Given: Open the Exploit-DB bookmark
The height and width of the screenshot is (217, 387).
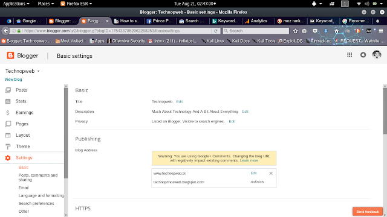Looking at the screenshot, I should 290,41.
